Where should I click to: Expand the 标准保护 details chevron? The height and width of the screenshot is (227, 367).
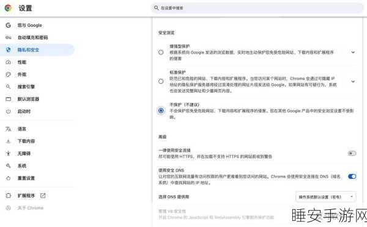[353, 81]
